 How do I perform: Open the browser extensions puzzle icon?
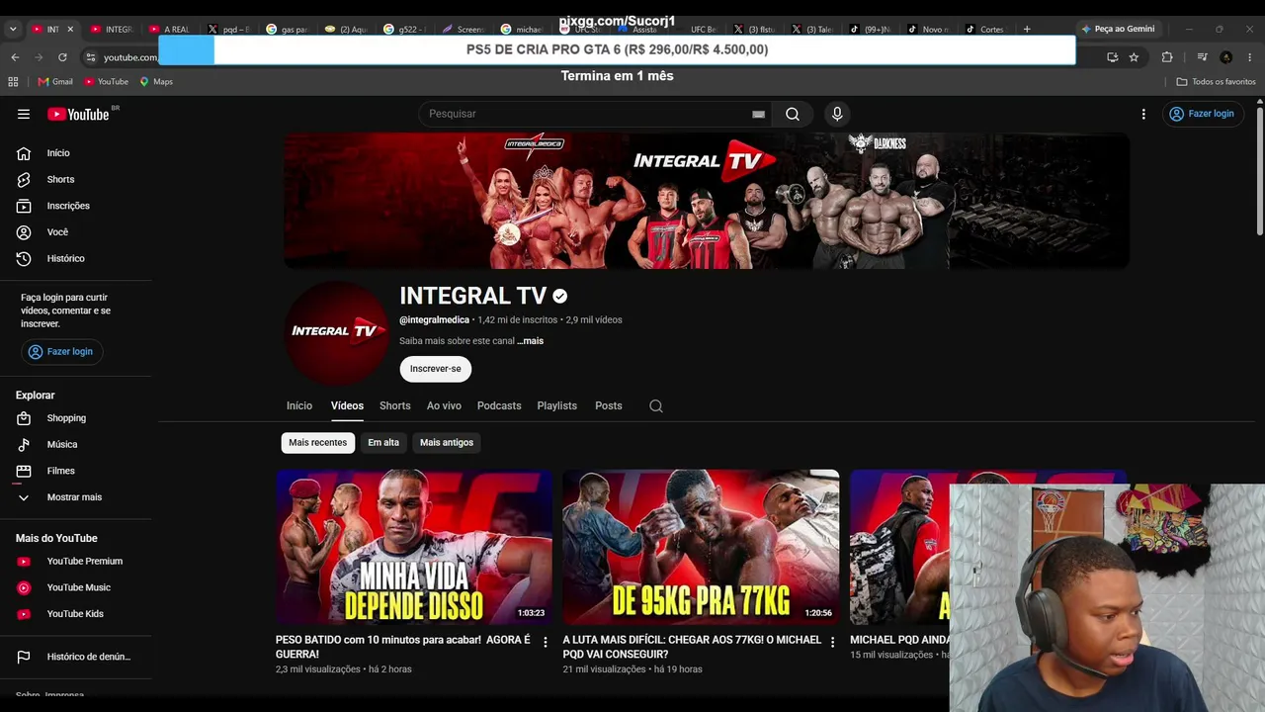(x=1167, y=57)
